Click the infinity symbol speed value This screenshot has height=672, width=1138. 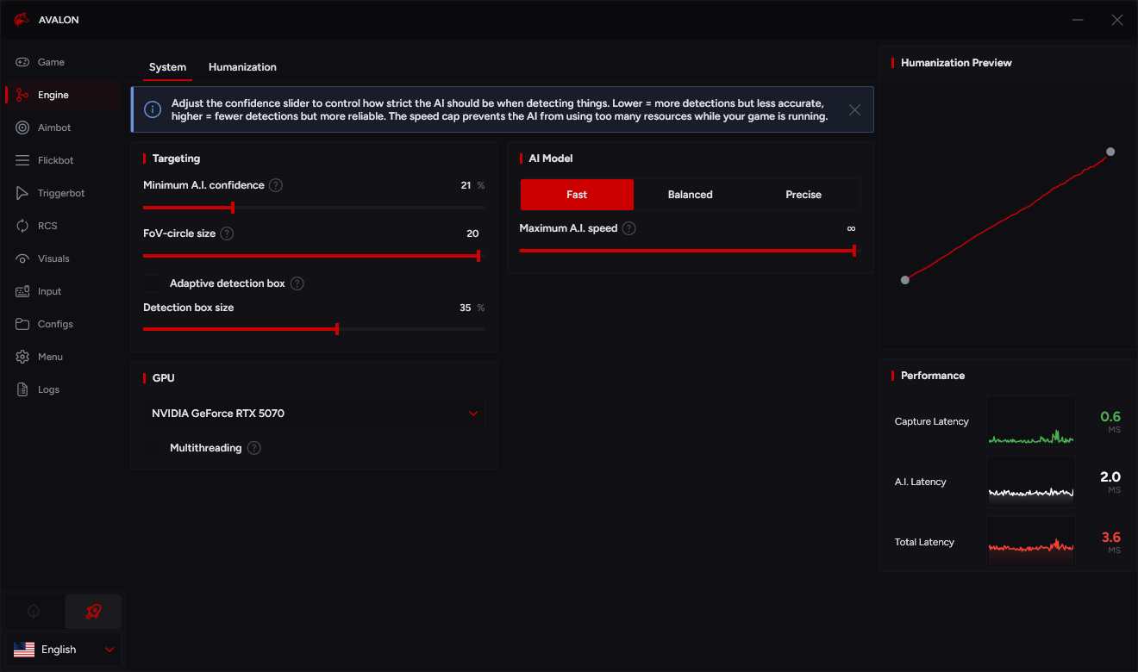[851, 228]
